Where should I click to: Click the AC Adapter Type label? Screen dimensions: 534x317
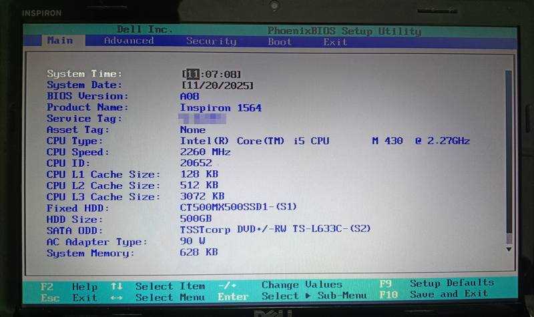pyautogui.click(x=97, y=242)
